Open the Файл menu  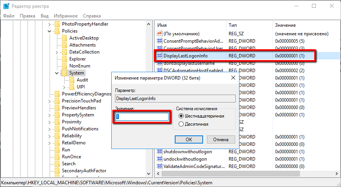click(9, 16)
